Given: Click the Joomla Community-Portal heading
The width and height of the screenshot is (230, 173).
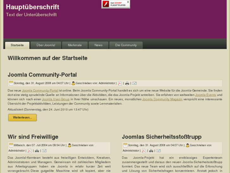Looking at the screenshot, I should pyautogui.click(x=42, y=75).
